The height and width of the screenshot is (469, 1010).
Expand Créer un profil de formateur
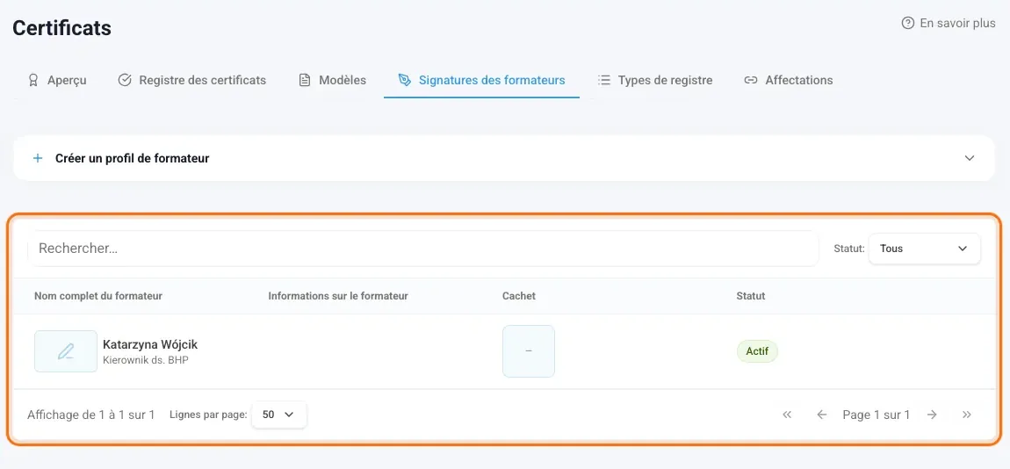(504, 158)
